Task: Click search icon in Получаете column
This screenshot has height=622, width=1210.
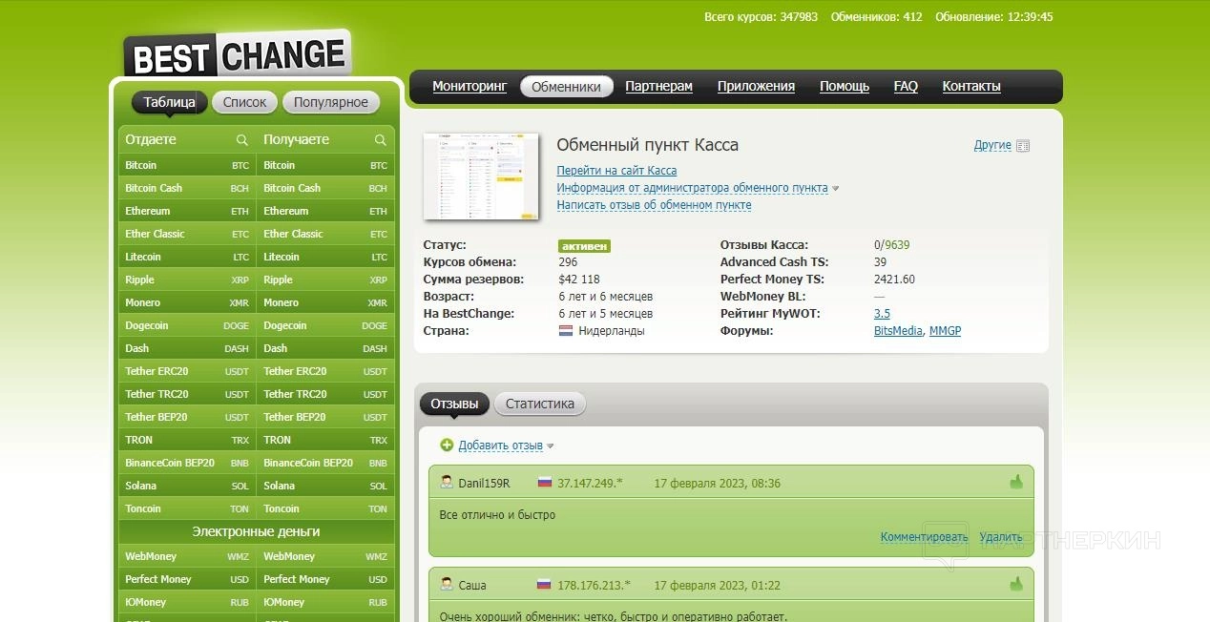Action: point(381,140)
